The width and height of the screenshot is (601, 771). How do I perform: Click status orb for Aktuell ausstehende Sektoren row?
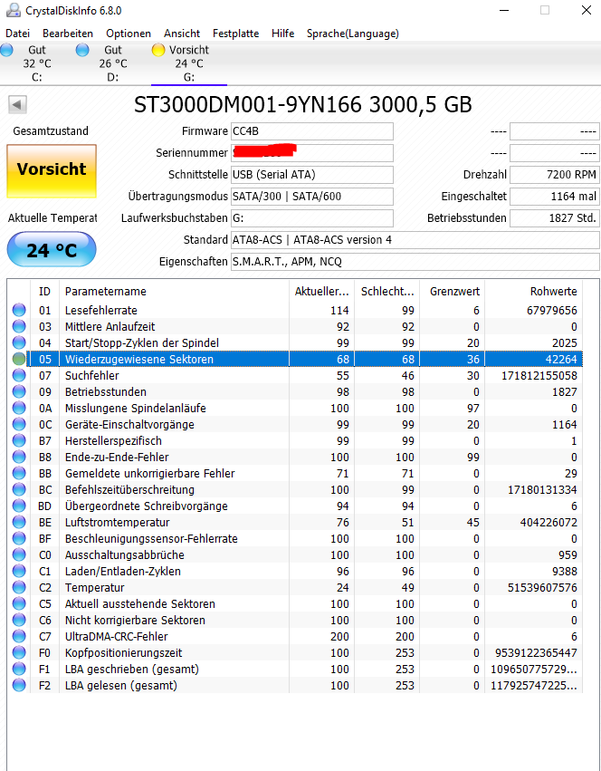tap(19, 603)
